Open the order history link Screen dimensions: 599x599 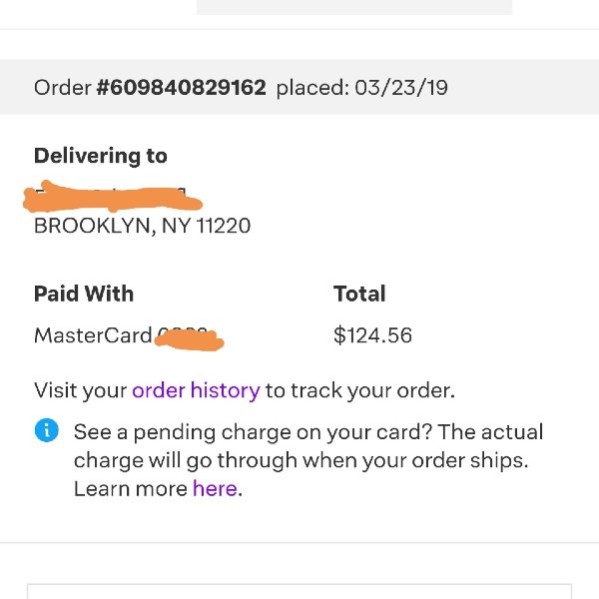point(196,390)
